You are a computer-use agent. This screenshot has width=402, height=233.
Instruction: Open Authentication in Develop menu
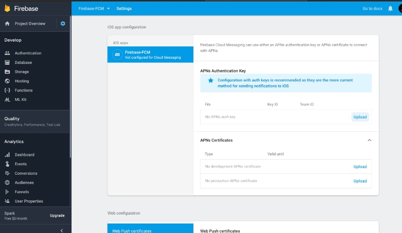tap(28, 53)
